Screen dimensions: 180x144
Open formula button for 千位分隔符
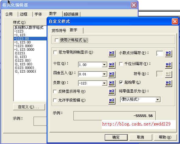click(168, 65)
